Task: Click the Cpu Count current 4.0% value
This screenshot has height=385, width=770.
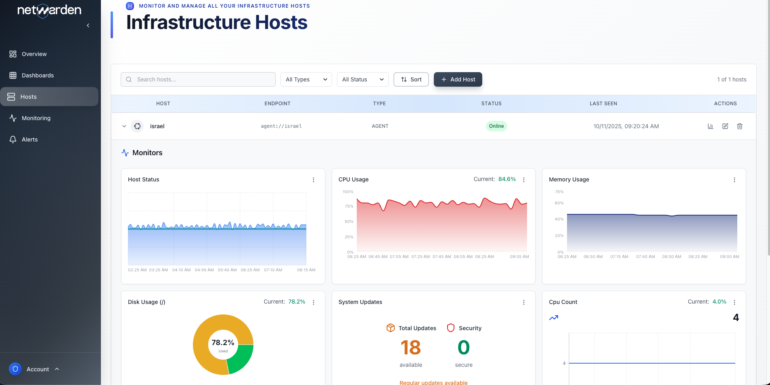Action: [x=720, y=302]
